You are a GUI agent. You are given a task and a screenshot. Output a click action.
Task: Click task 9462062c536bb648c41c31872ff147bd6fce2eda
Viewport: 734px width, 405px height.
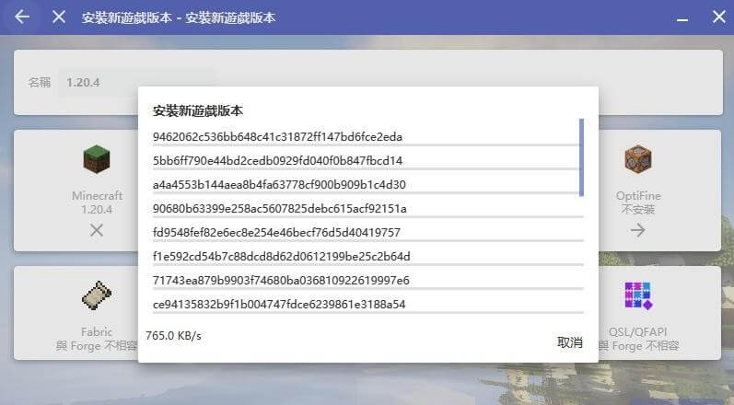point(277,137)
